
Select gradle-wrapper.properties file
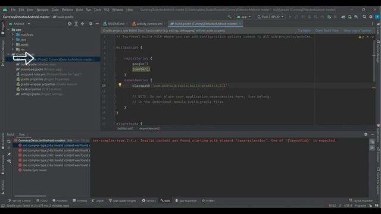(x=46, y=84)
